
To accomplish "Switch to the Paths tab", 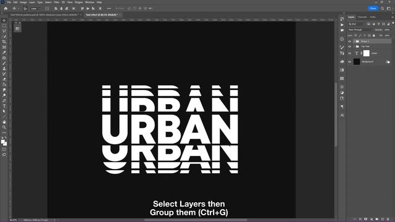I will [373, 17].
